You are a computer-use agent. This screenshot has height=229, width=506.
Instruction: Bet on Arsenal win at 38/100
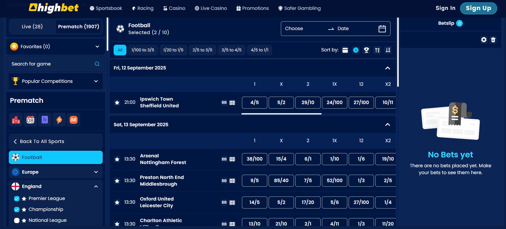(254, 159)
